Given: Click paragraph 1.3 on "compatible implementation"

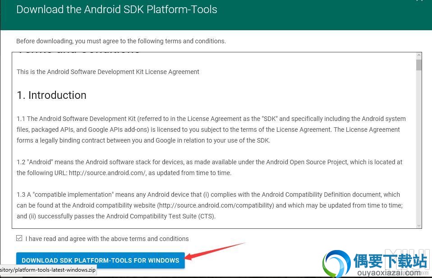Looking at the screenshot, I should click(210, 205).
